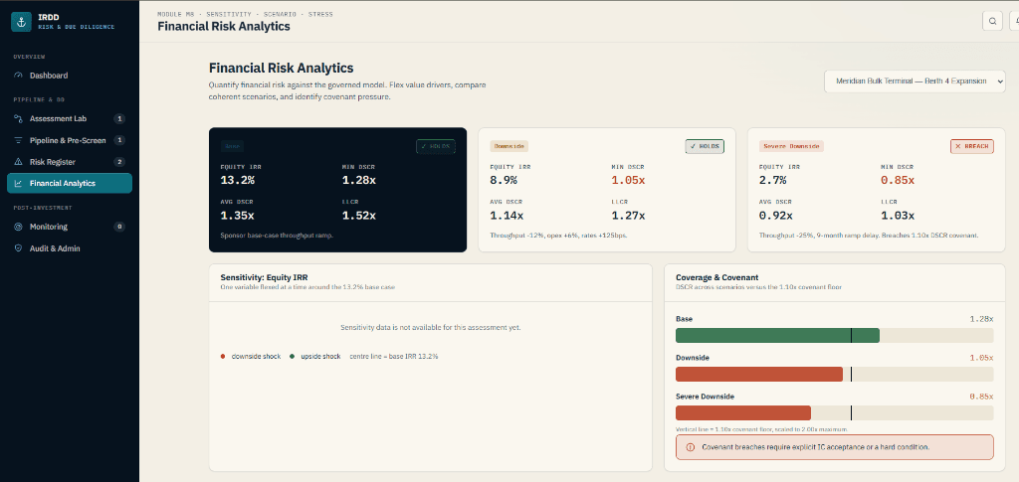Click the Assessment Lab count badge

119,118
